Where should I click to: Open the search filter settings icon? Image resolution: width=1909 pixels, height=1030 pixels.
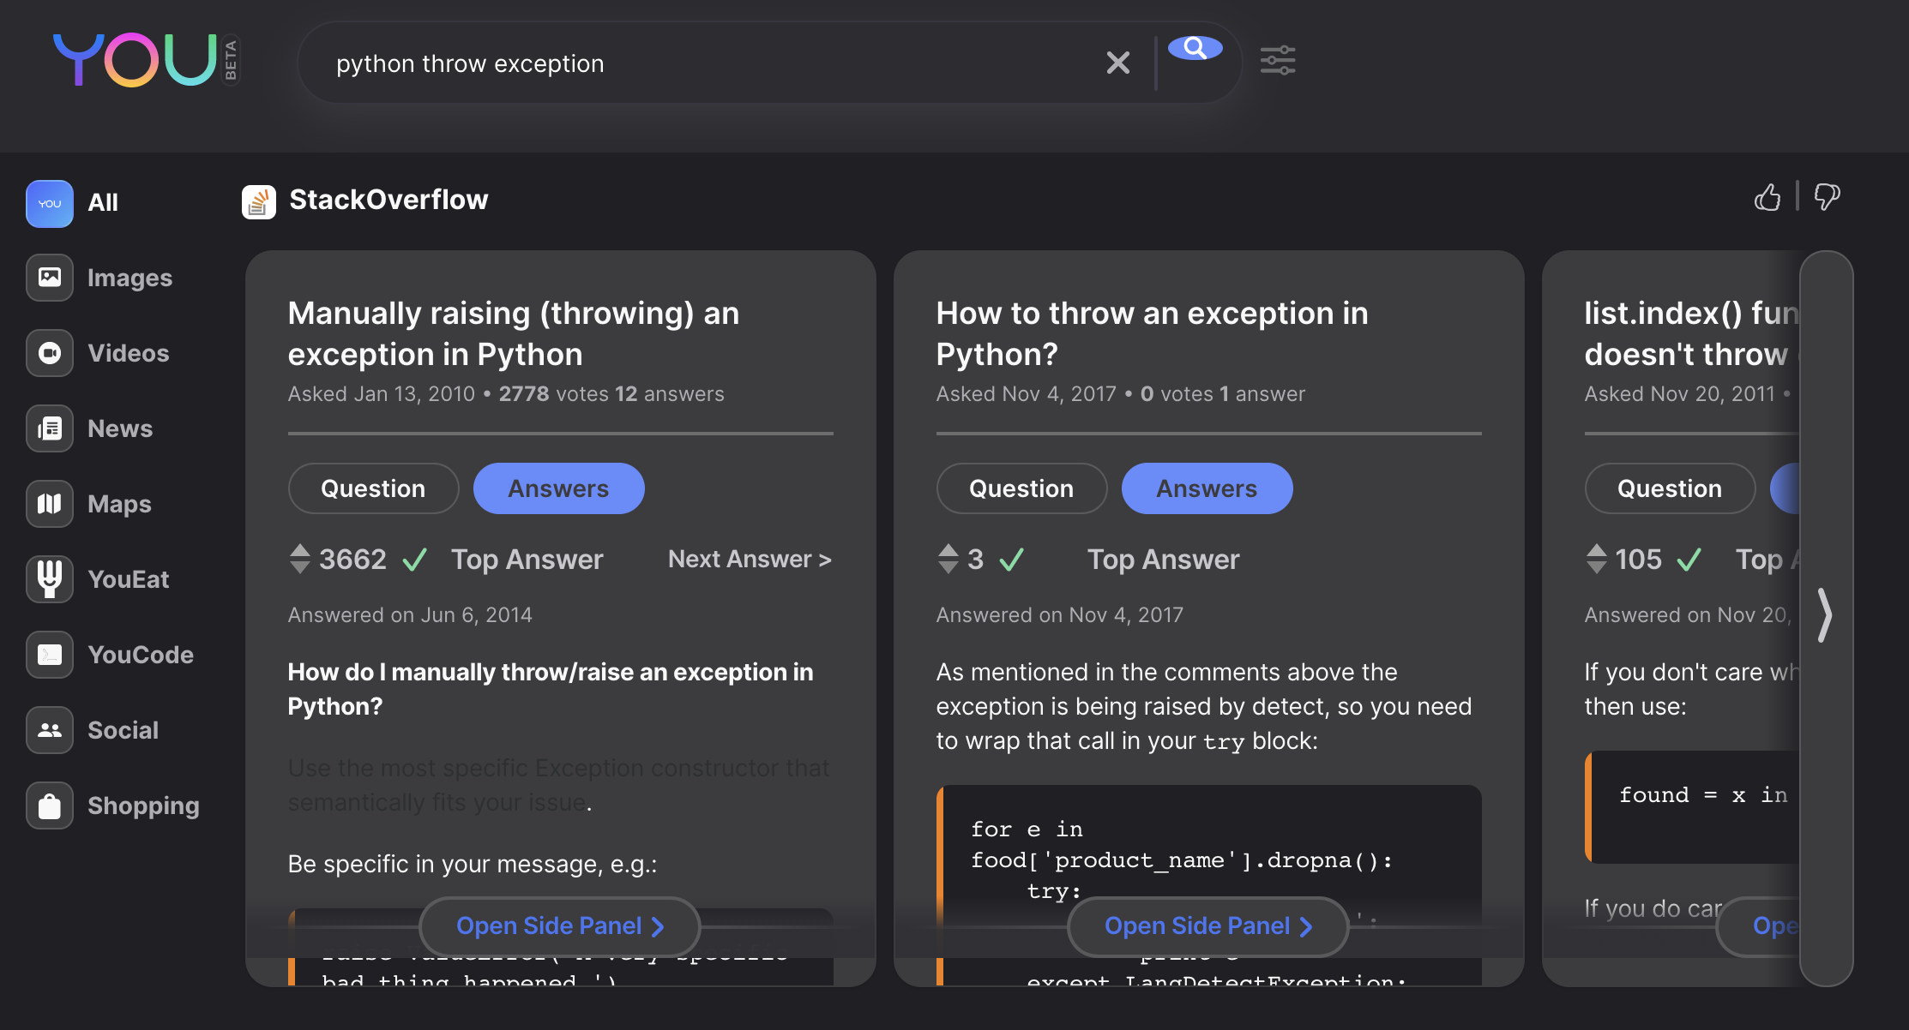[1277, 61]
